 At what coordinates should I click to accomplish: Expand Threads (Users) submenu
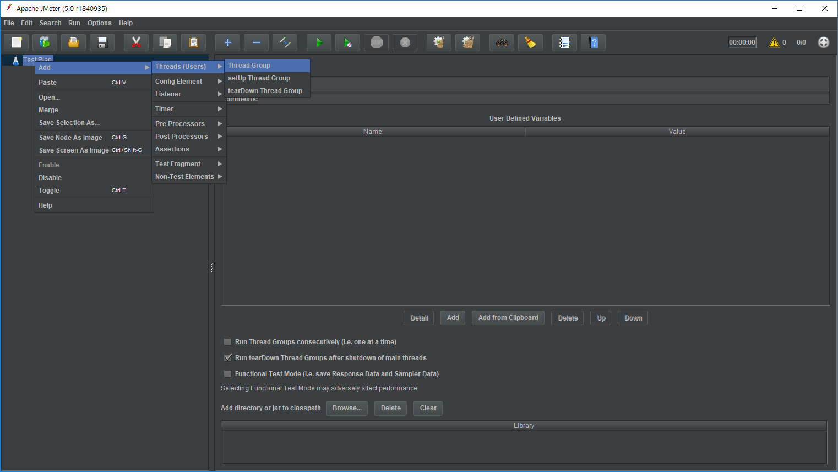pos(188,67)
